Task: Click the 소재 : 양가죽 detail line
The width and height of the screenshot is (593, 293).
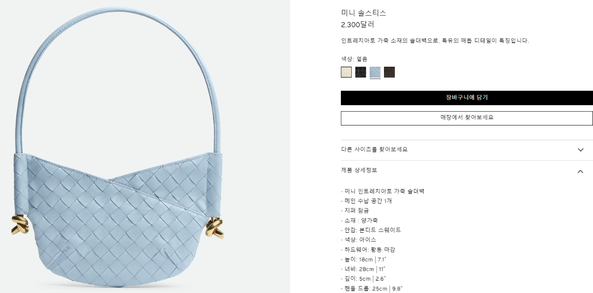Action: 359,220
